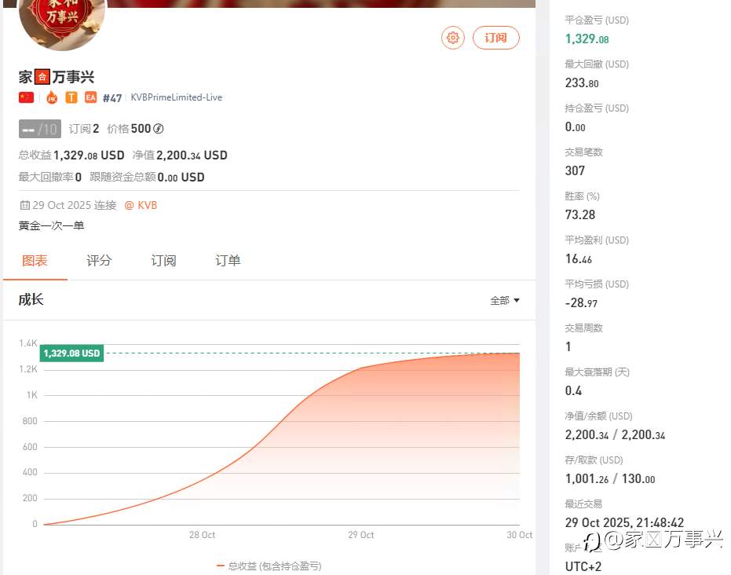Click the 1,329.08 USD chart value label
731x575 pixels.
[x=71, y=353]
